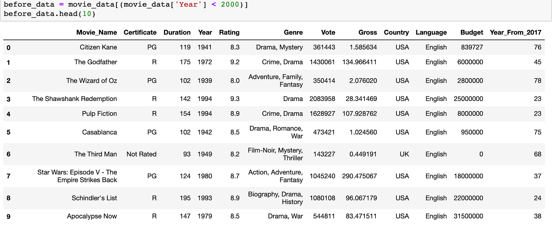Click the 'Year' string in the code
This screenshot has height=225, width=552.
tap(188, 4)
